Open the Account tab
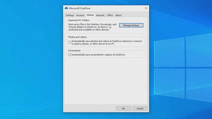Screen dimensions: 212x119 tap(80, 15)
